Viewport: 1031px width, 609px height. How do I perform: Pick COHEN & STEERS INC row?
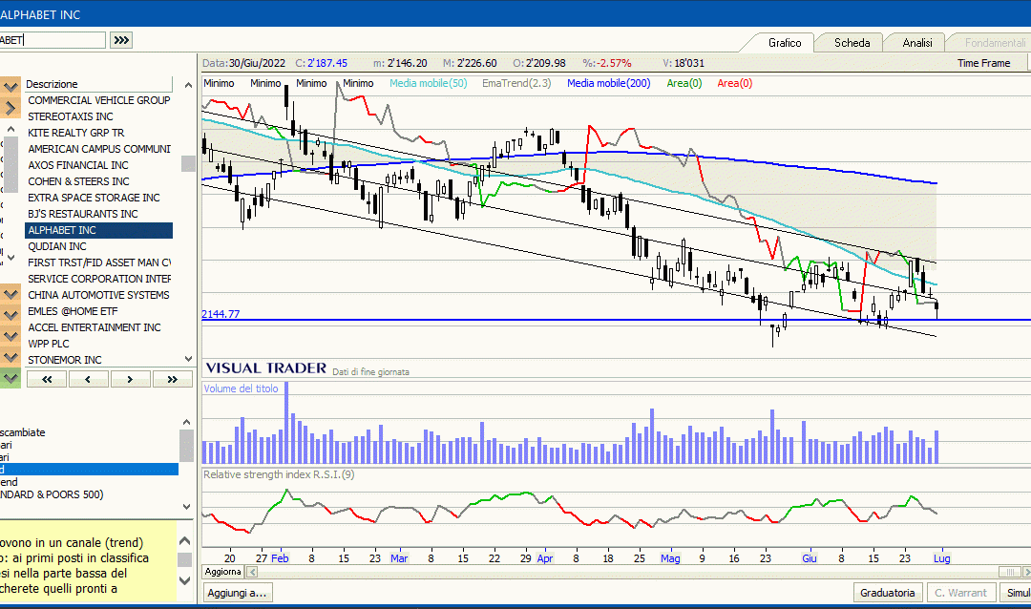coord(98,181)
